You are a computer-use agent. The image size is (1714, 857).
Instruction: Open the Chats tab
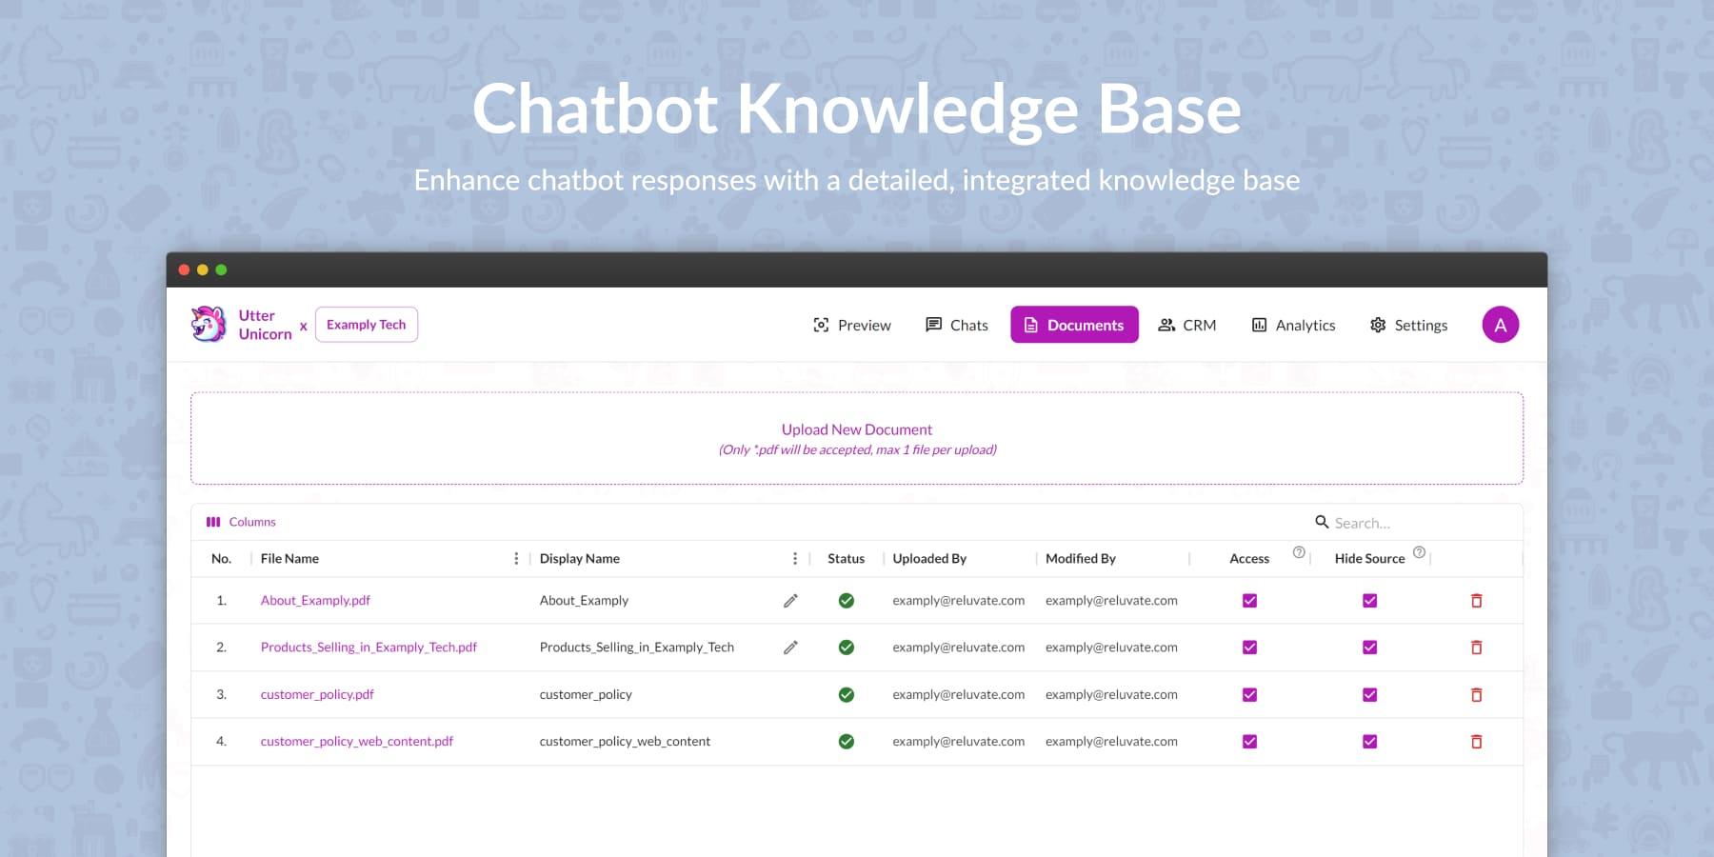[x=957, y=325]
